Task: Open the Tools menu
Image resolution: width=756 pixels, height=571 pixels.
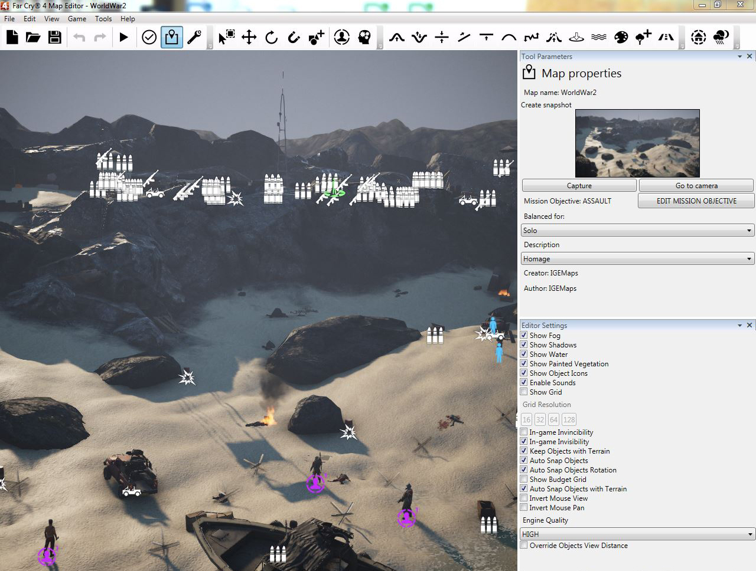Action: [x=103, y=19]
